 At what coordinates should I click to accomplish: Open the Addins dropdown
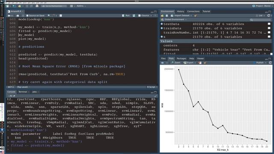click(x=81, y=6)
